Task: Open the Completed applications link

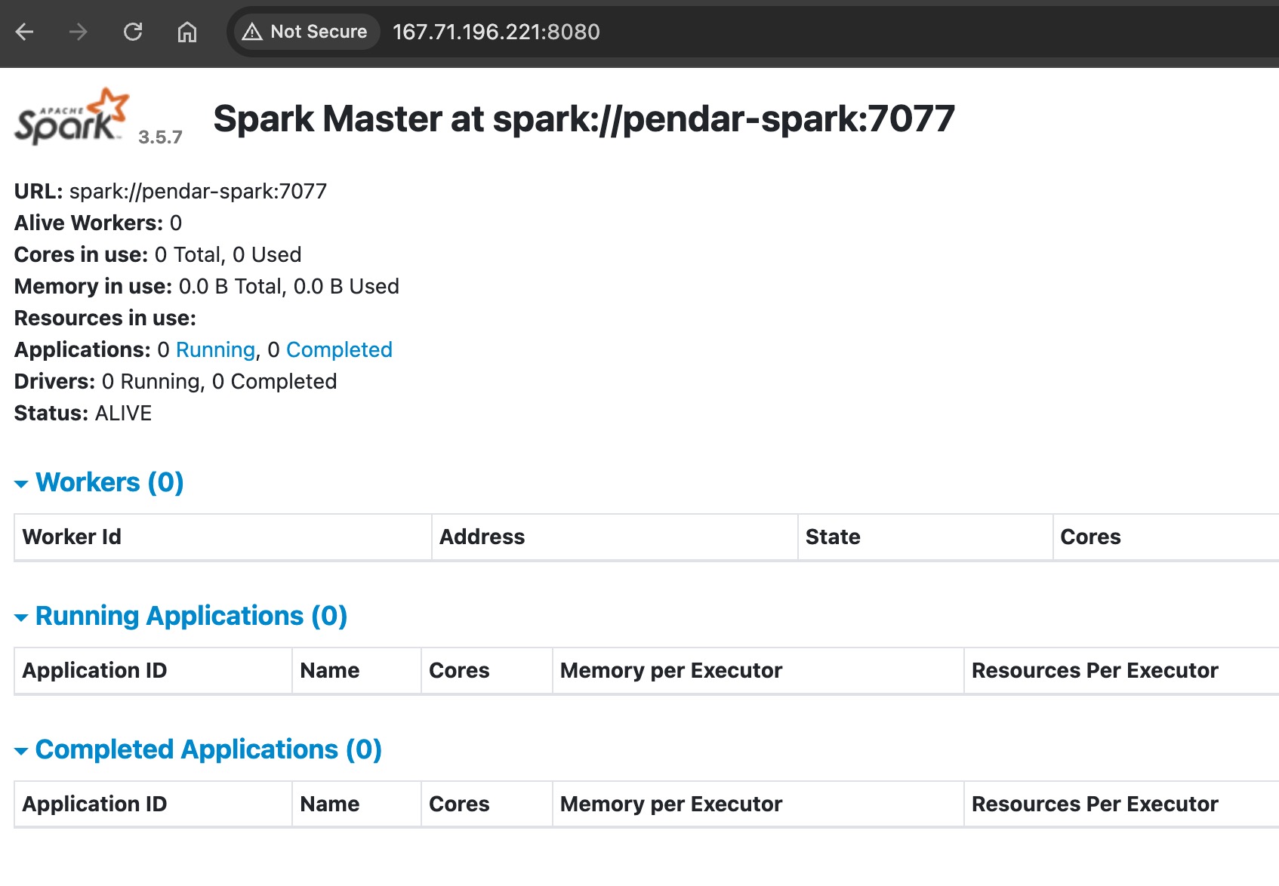Action: click(339, 349)
